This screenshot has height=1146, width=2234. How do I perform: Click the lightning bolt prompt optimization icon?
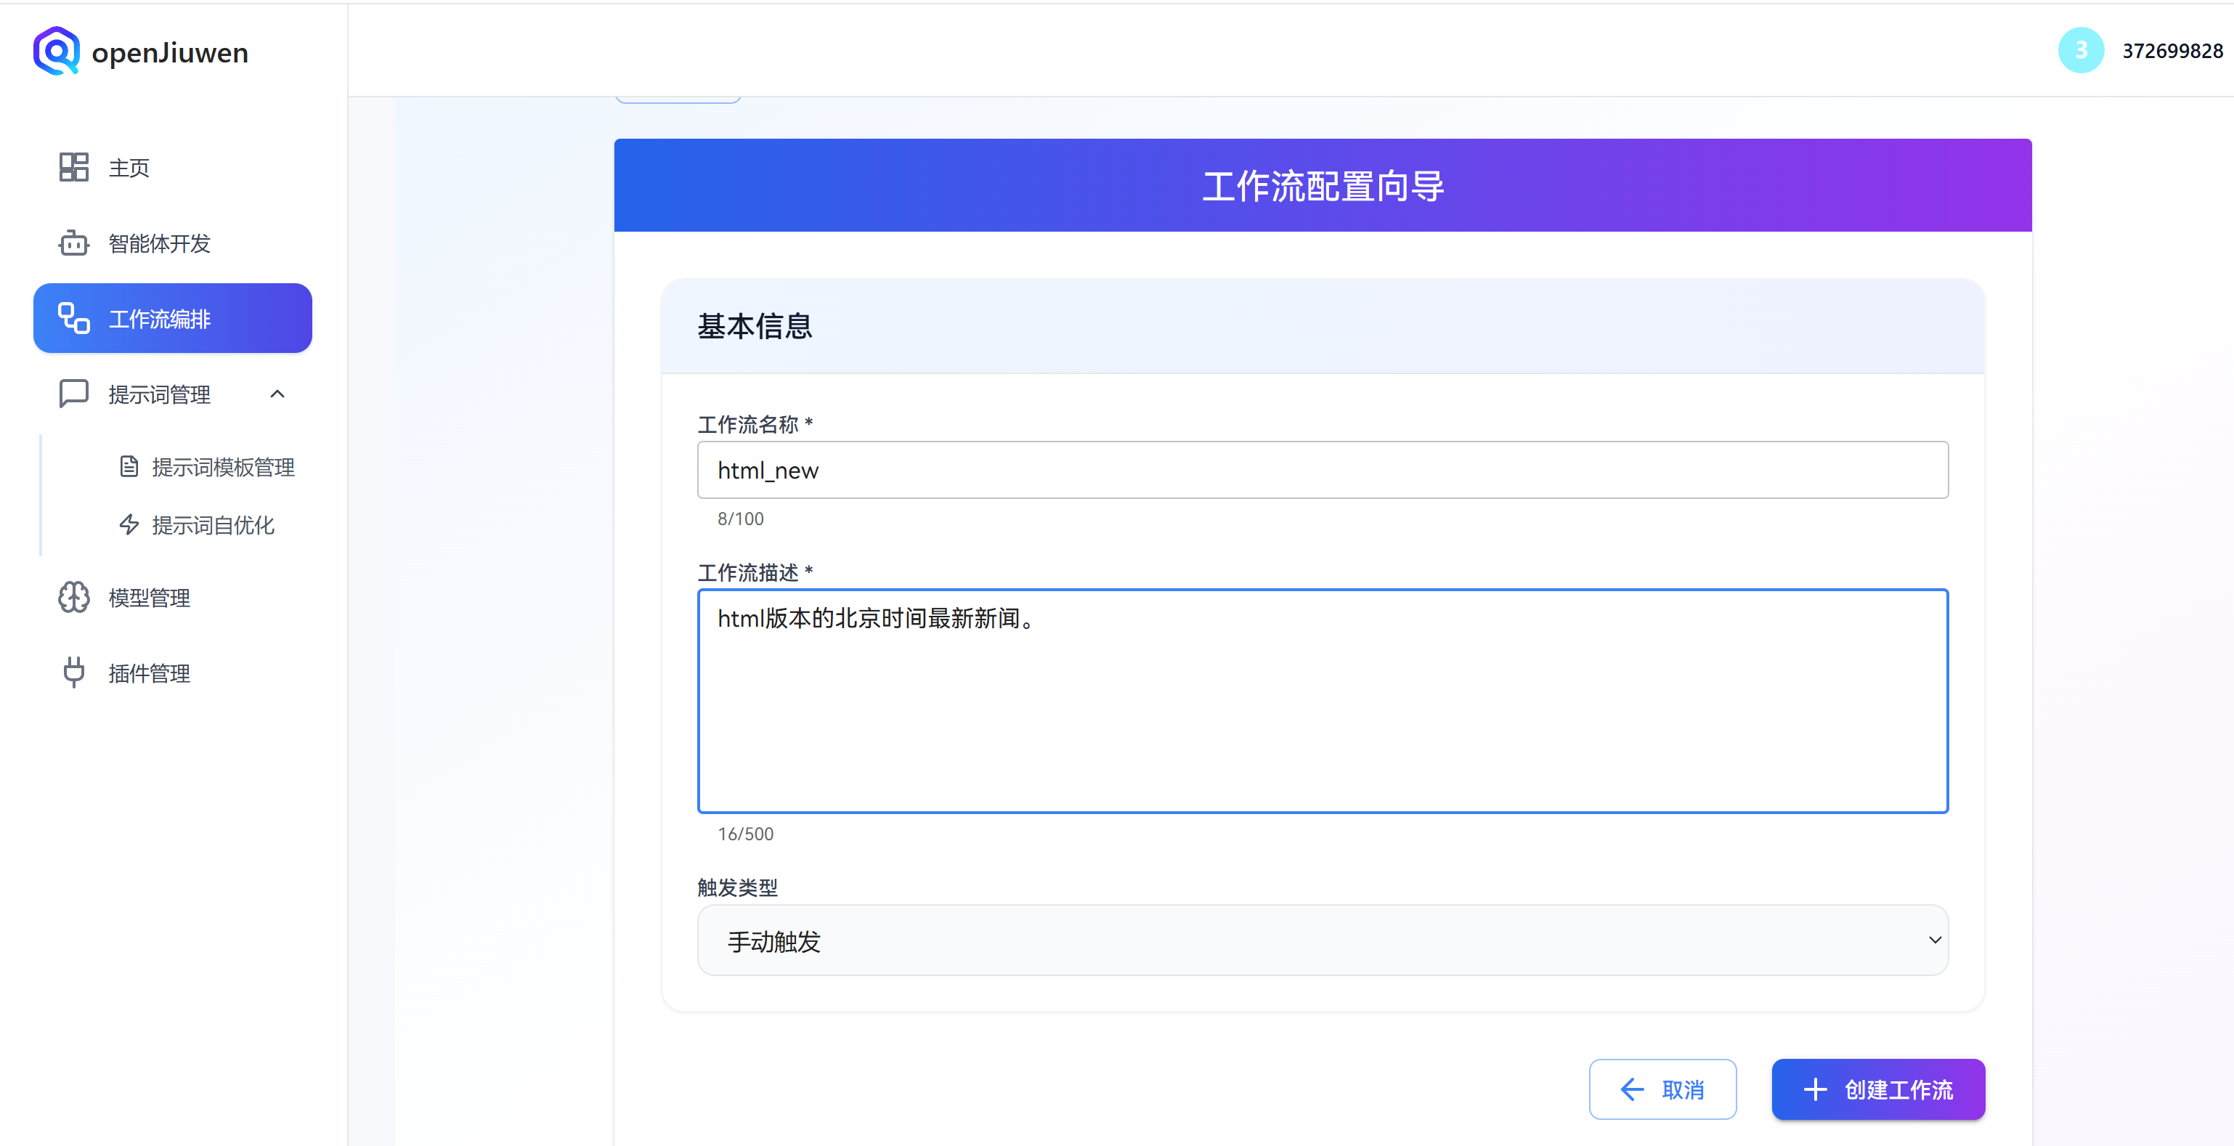pos(129,525)
